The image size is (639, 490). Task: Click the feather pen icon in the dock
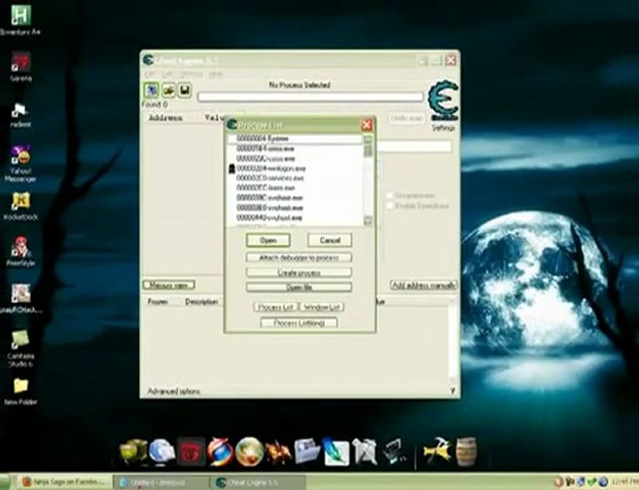click(336, 451)
